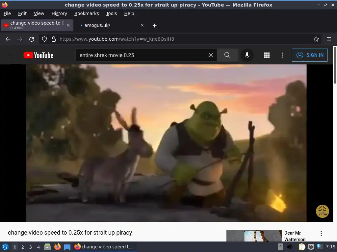Open a new tab

[x=155, y=26]
